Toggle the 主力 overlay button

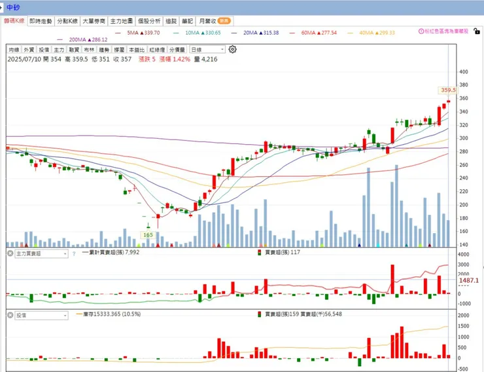click(59, 50)
